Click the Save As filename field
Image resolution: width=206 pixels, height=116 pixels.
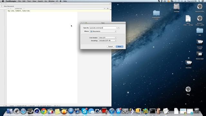103,28
